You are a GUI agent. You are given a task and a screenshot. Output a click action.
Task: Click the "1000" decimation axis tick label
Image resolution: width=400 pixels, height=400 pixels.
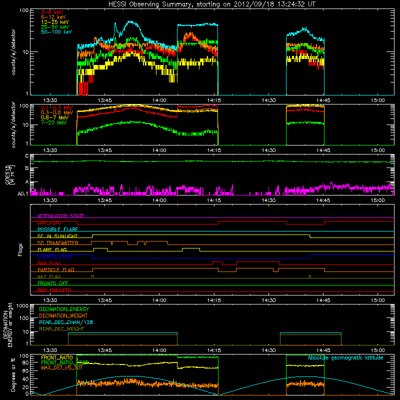coord(22,305)
